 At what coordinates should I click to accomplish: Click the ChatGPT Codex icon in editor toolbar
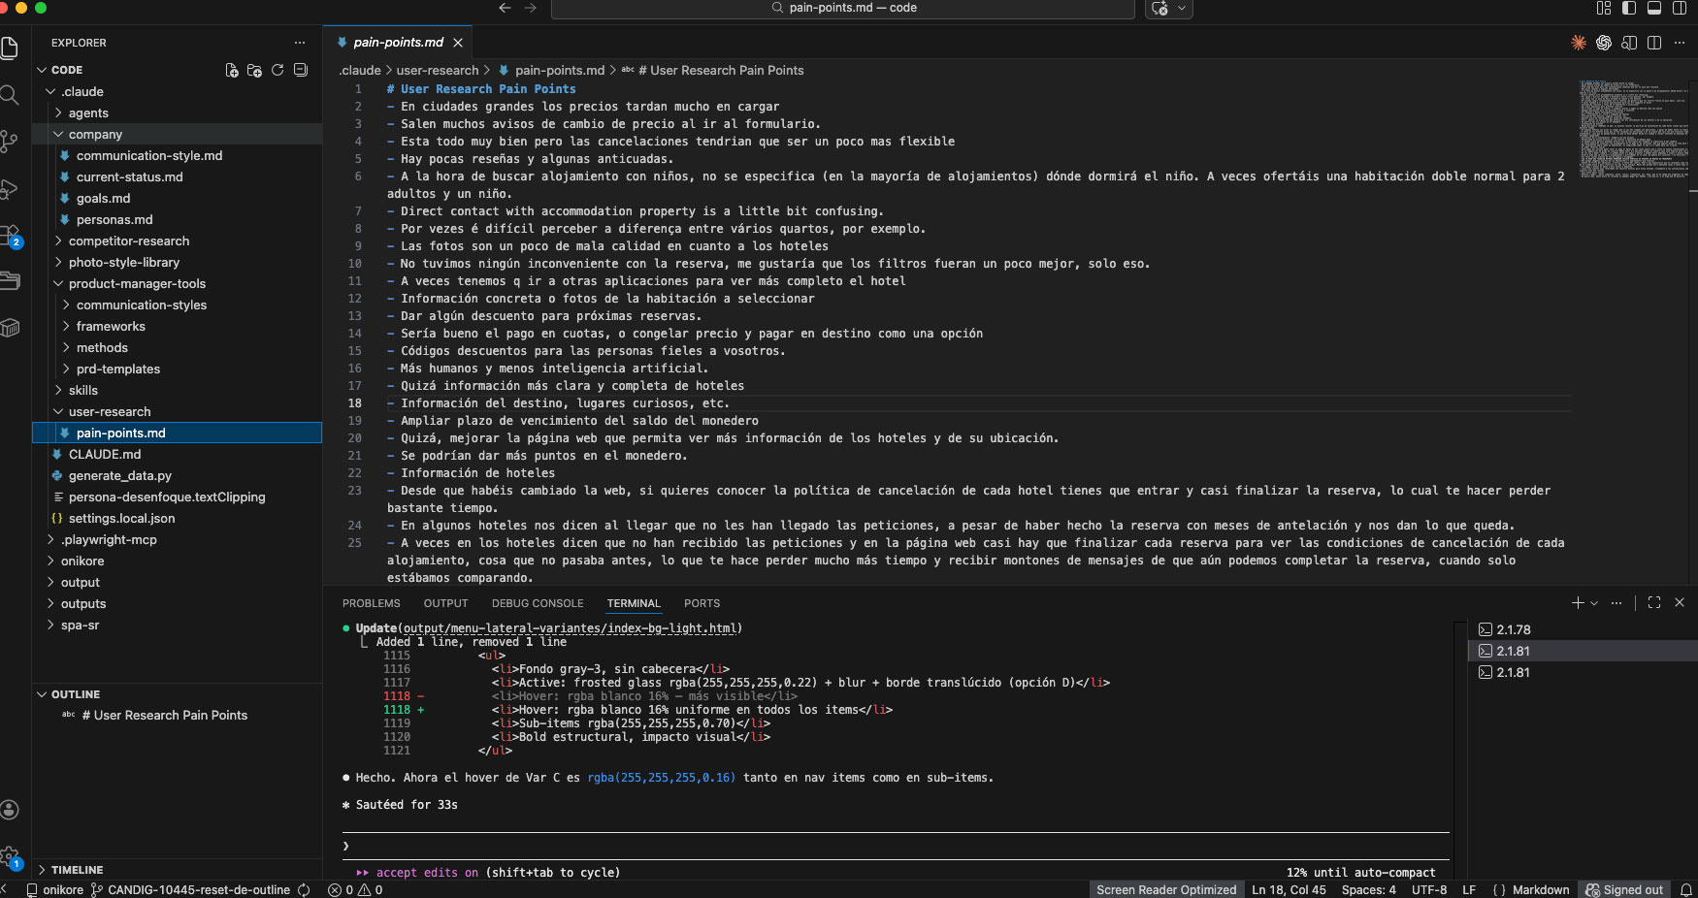pos(1604,43)
